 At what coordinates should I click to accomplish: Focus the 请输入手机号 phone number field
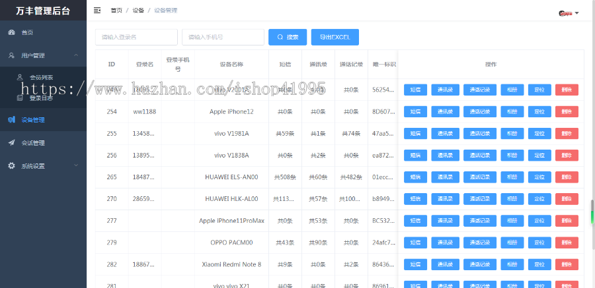pos(223,37)
